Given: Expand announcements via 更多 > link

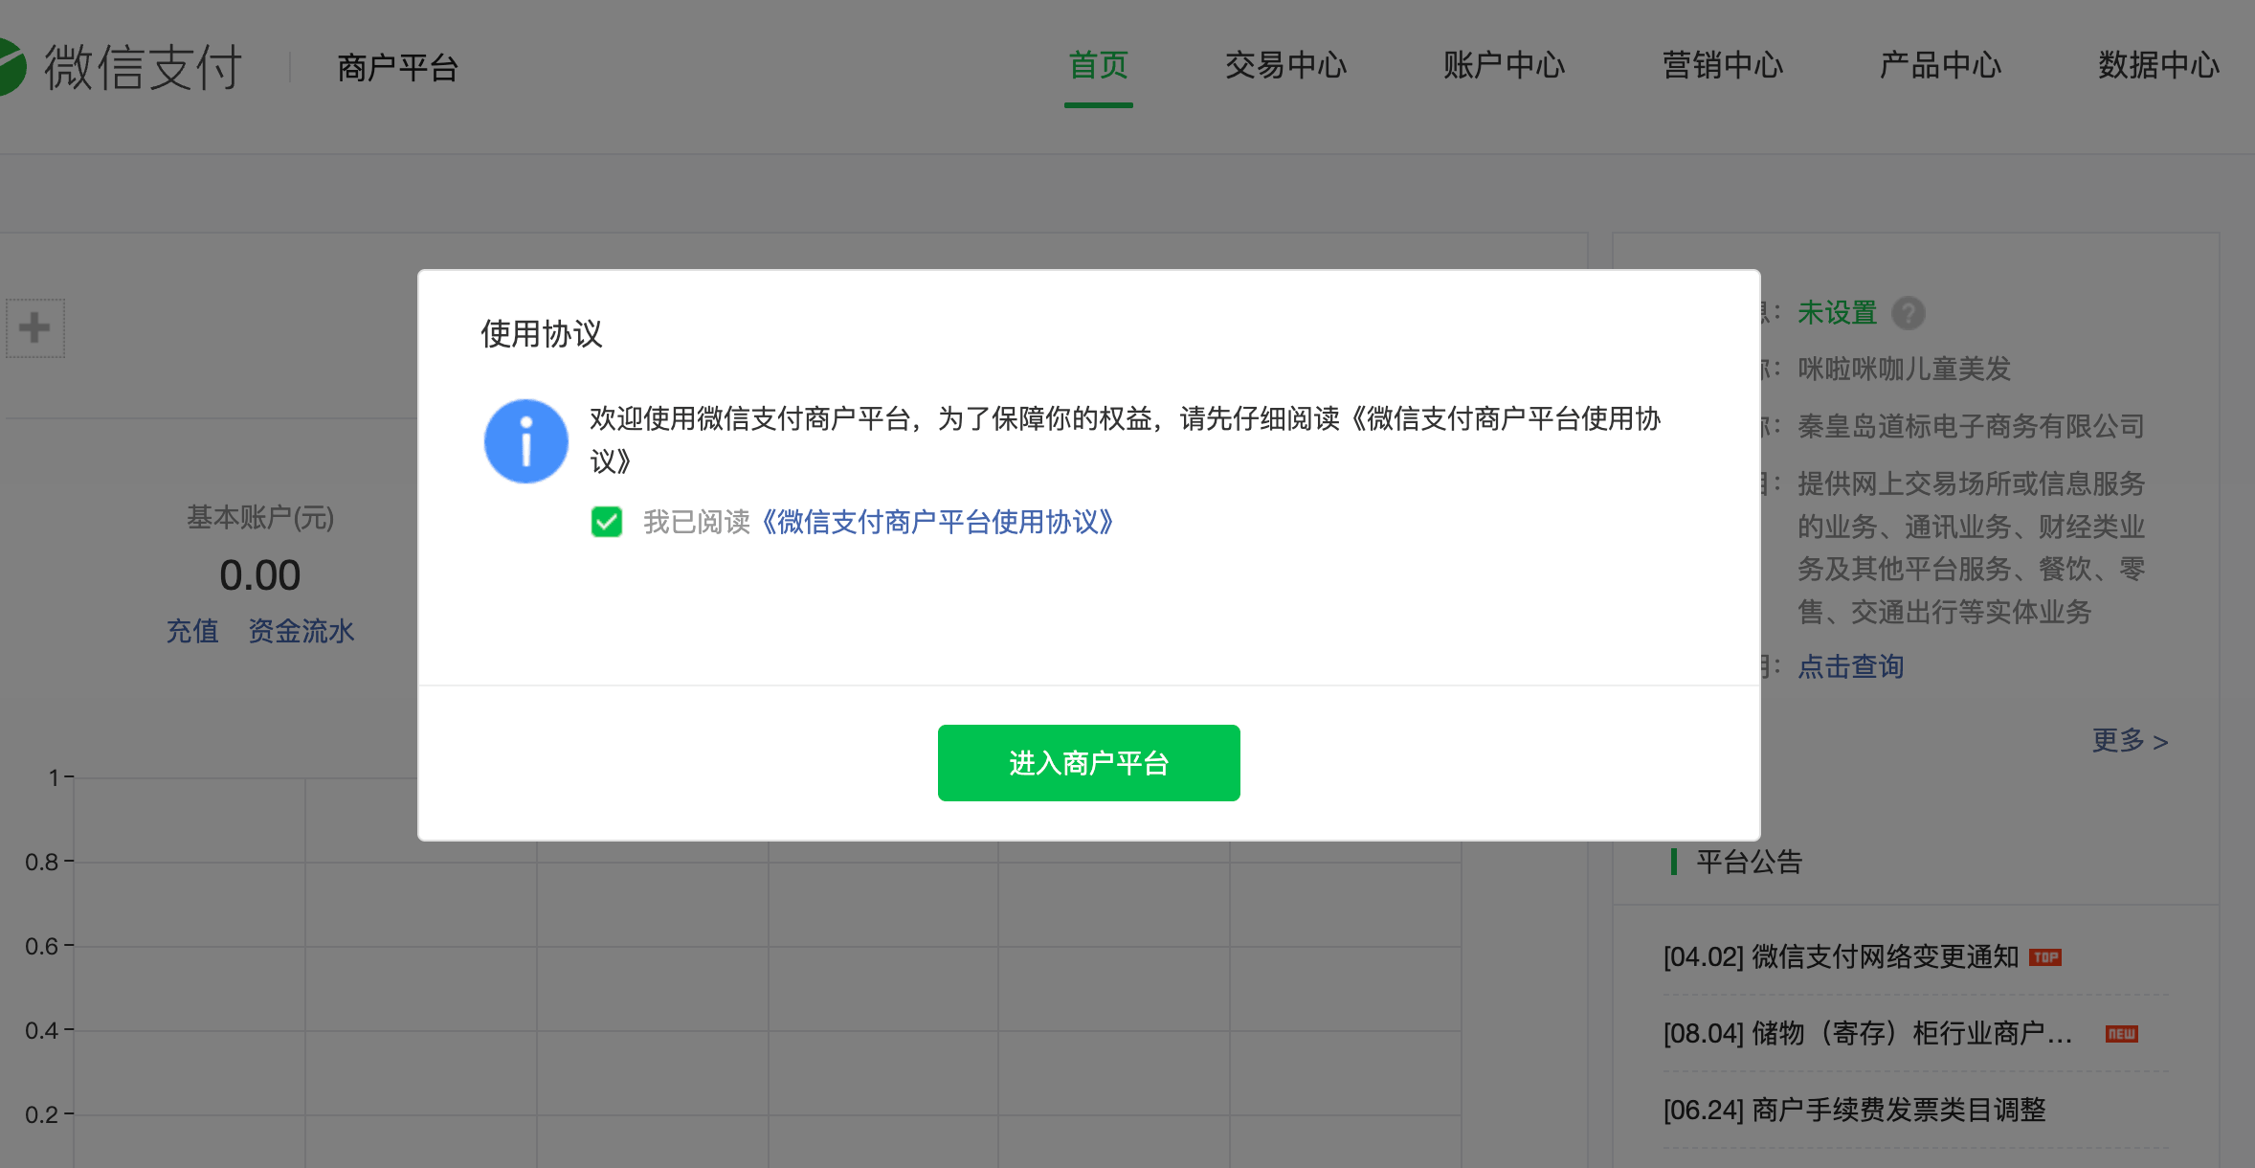Looking at the screenshot, I should (x=2131, y=740).
